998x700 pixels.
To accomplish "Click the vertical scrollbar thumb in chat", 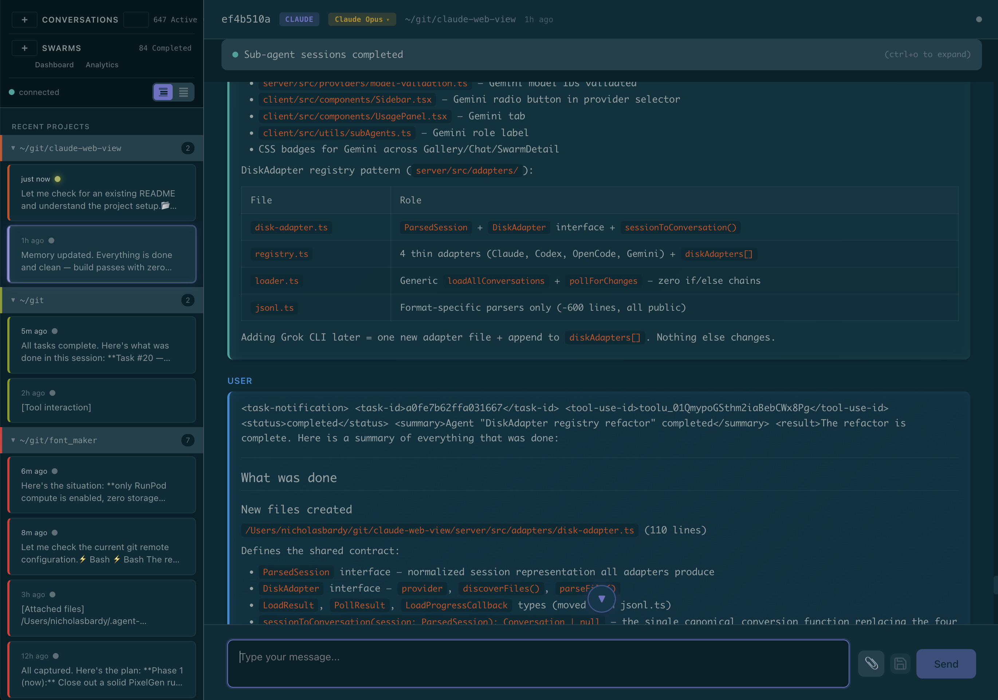I will [995, 585].
